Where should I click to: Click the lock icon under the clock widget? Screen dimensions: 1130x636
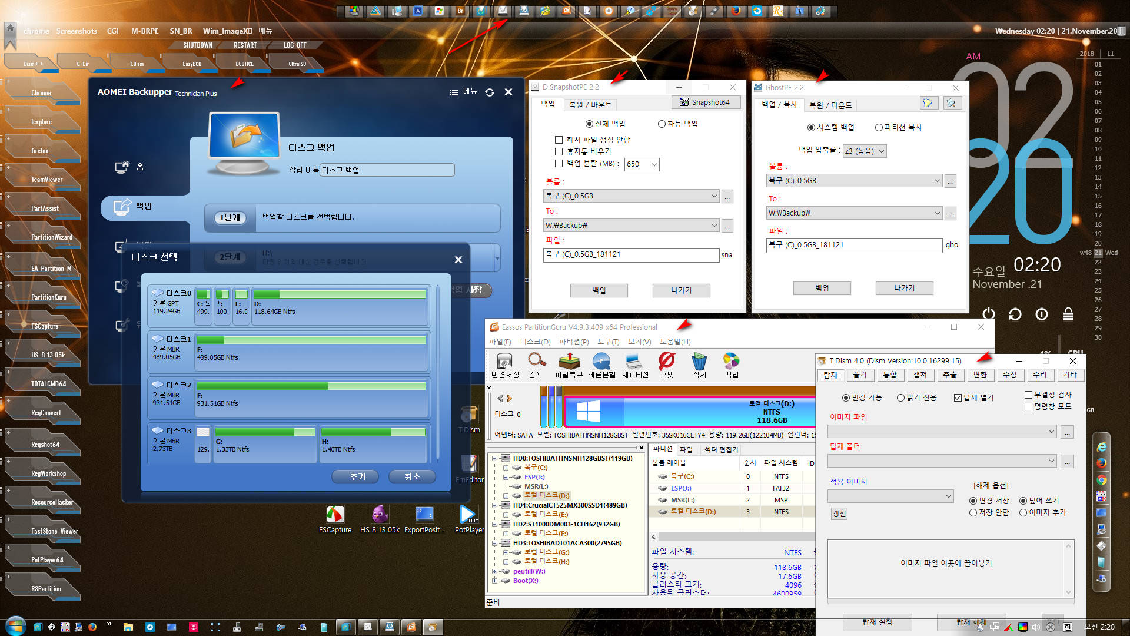click(x=1068, y=314)
